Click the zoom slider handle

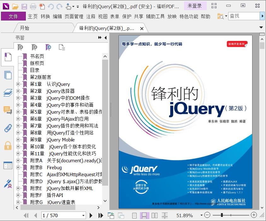tap(222, 215)
